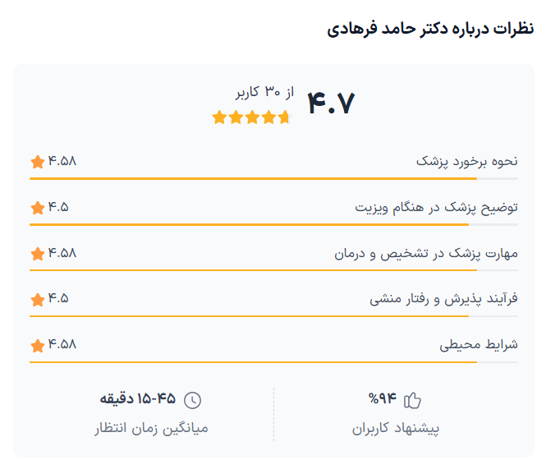The image size is (546, 460).
Task: Click the star for مهارت پزشک در تشخیص rating
Action: [37, 253]
